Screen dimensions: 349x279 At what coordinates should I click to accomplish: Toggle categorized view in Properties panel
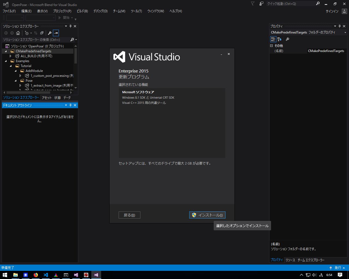point(273,39)
